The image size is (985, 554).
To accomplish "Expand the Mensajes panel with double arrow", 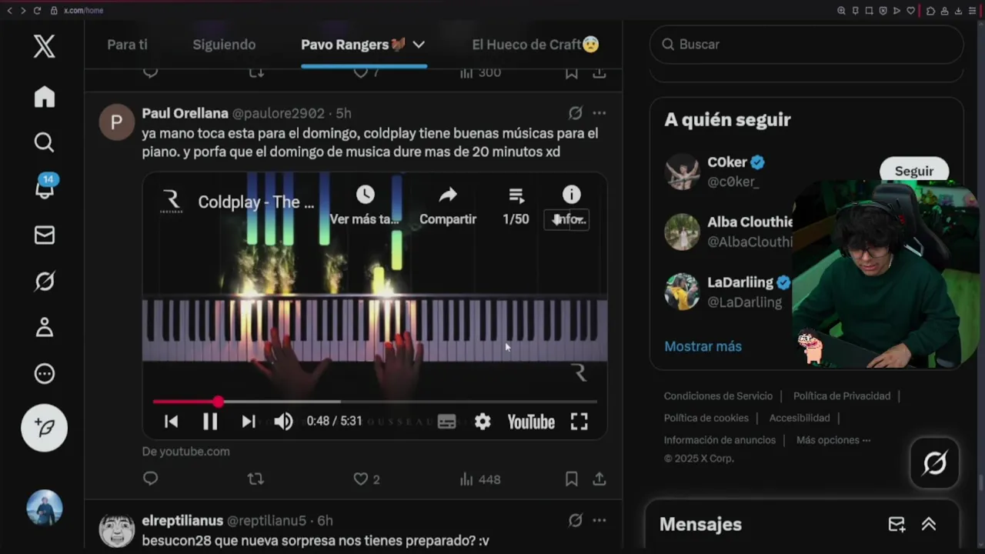I will coord(929,524).
